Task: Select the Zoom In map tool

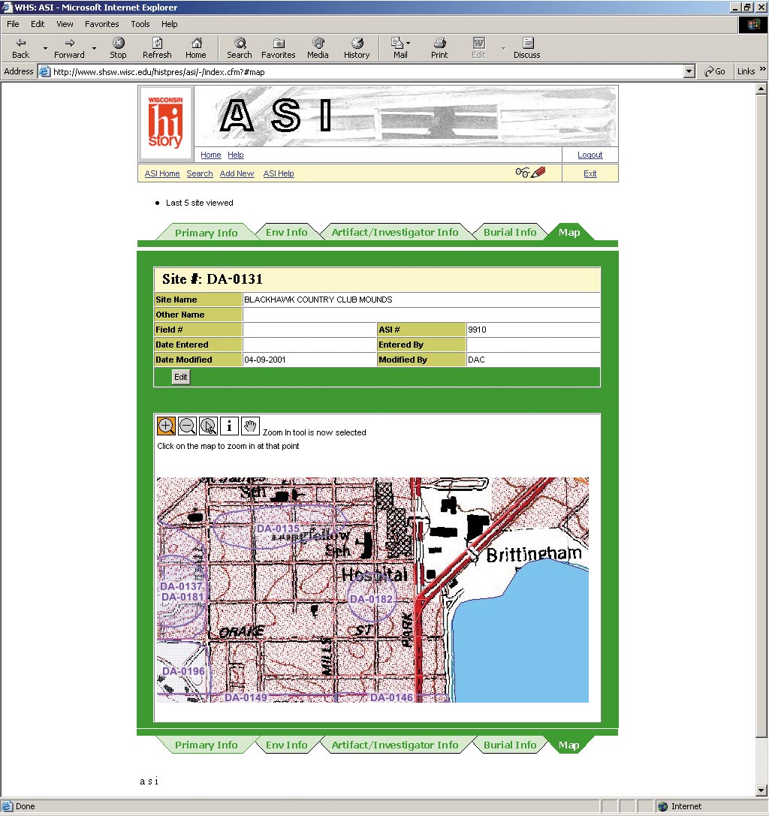Action: pos(166,426)
